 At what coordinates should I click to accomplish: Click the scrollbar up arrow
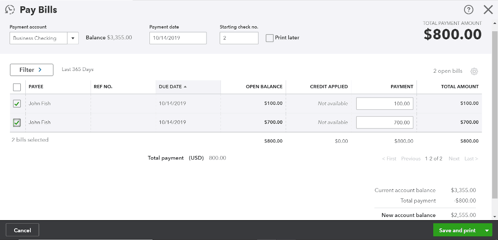[495, 24]
